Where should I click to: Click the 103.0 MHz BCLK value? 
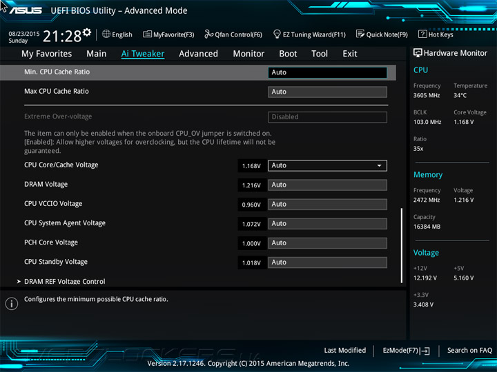pos(427,122)
